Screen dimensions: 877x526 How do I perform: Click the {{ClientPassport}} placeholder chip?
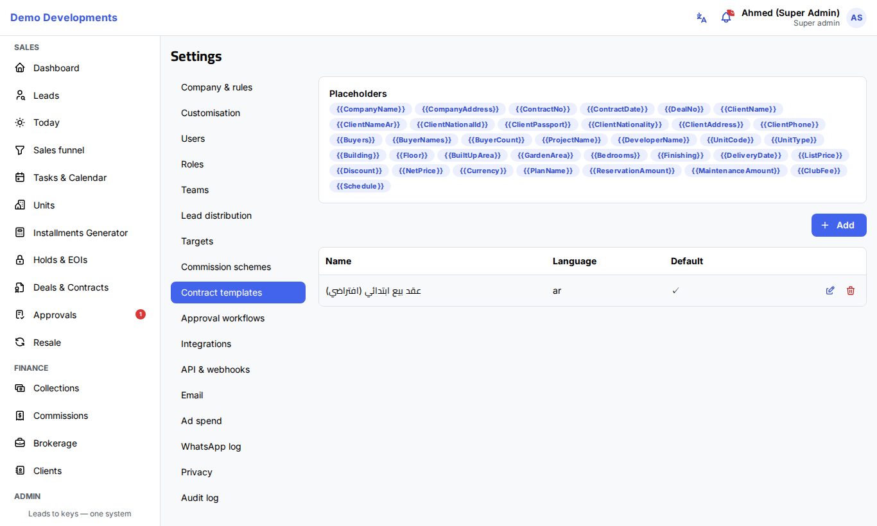[538, 124]
